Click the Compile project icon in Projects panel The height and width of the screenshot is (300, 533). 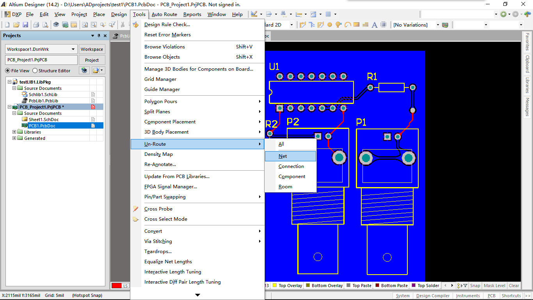click(x=84, y=70)
